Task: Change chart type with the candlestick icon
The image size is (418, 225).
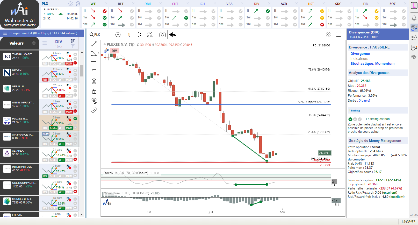Action: tap(139, 34)
